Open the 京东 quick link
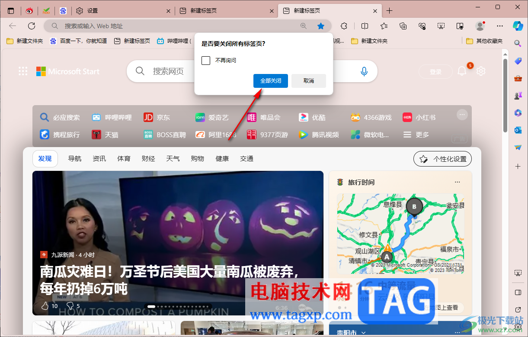Viewport: 528px width, 337px height. coord(157,117)
